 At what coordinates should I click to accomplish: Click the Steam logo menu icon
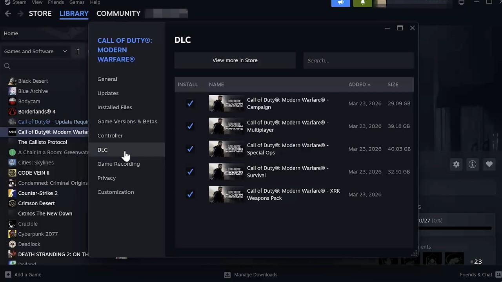[x=7, y=2]
